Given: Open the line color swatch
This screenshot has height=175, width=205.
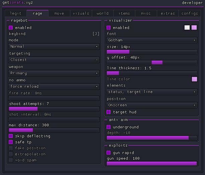Looking at the screenshot, I should pyautogui.click(x=194, y=79).
